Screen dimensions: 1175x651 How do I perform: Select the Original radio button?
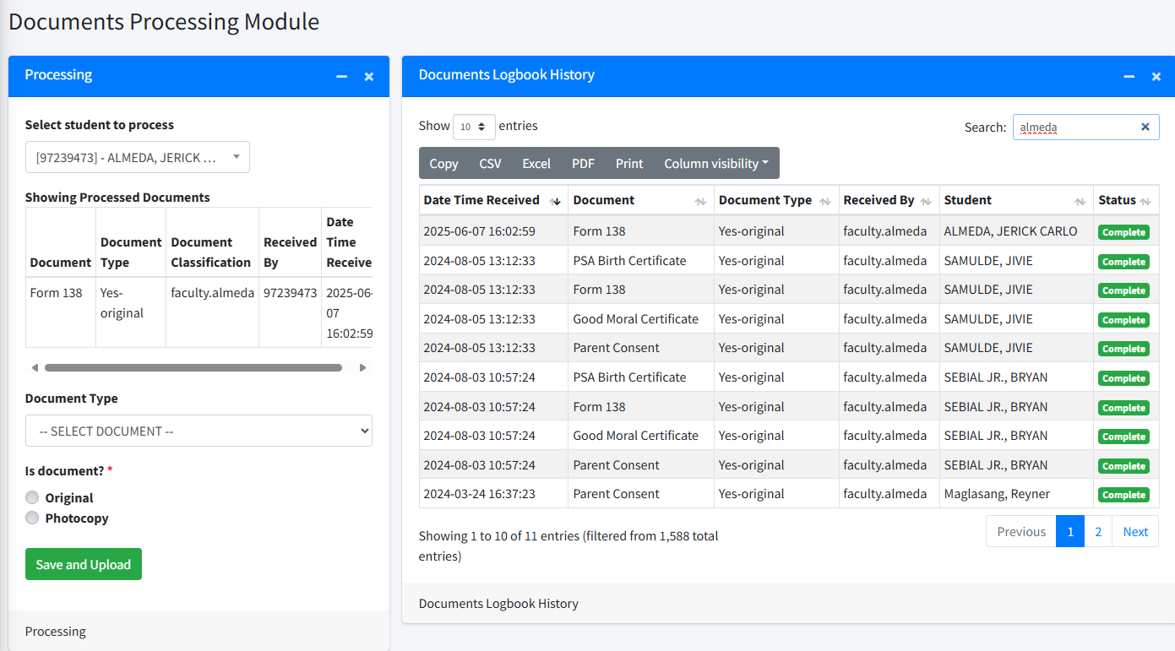31,497
